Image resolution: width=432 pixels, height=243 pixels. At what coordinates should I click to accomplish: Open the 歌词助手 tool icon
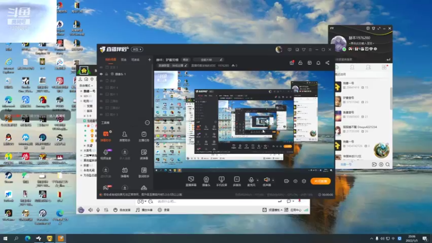pyautogui.click(x=144, y=172)
